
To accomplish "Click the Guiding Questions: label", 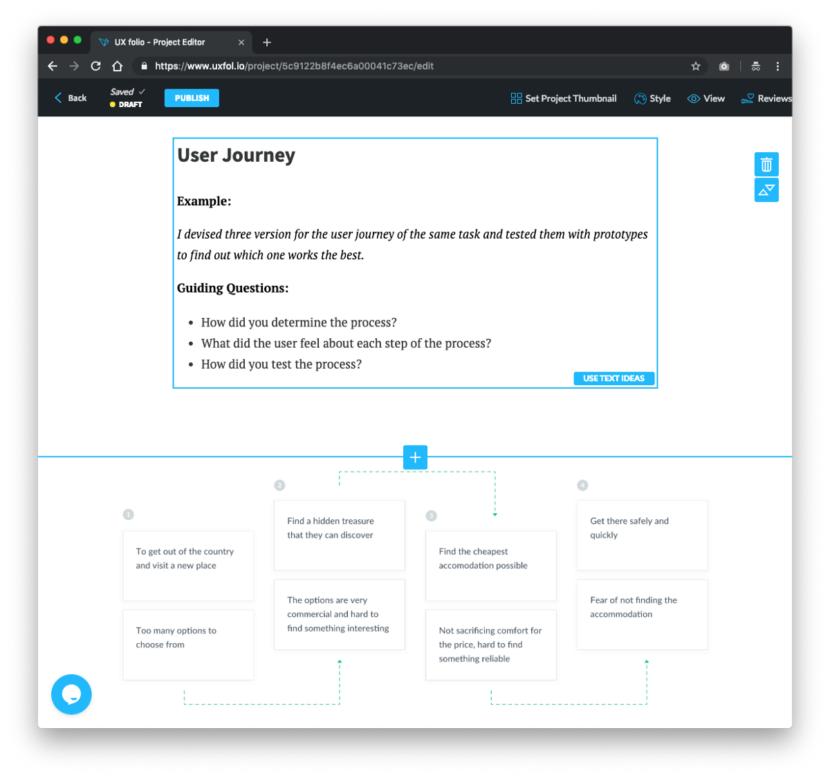I will (232, 288).
